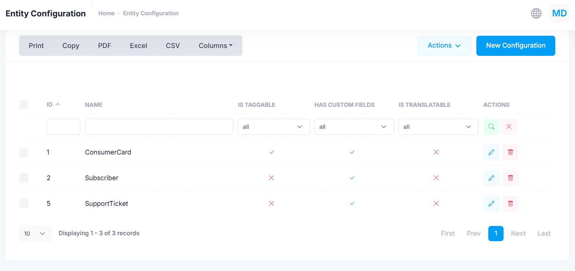The height and width of the screenshot is (271, 575).
Task: Click the Entity Configuration breadcrumb
Action: (151, 13)
